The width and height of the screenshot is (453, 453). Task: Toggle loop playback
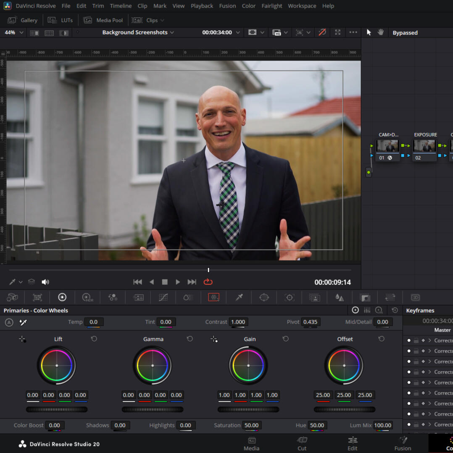(208, 282)
